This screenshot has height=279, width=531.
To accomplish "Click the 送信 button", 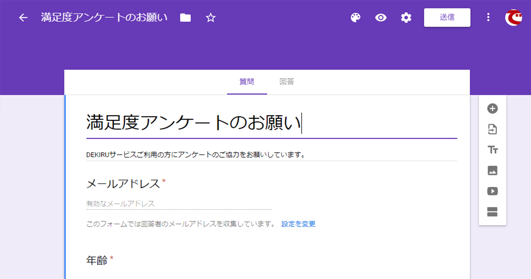I will point(447,18).
